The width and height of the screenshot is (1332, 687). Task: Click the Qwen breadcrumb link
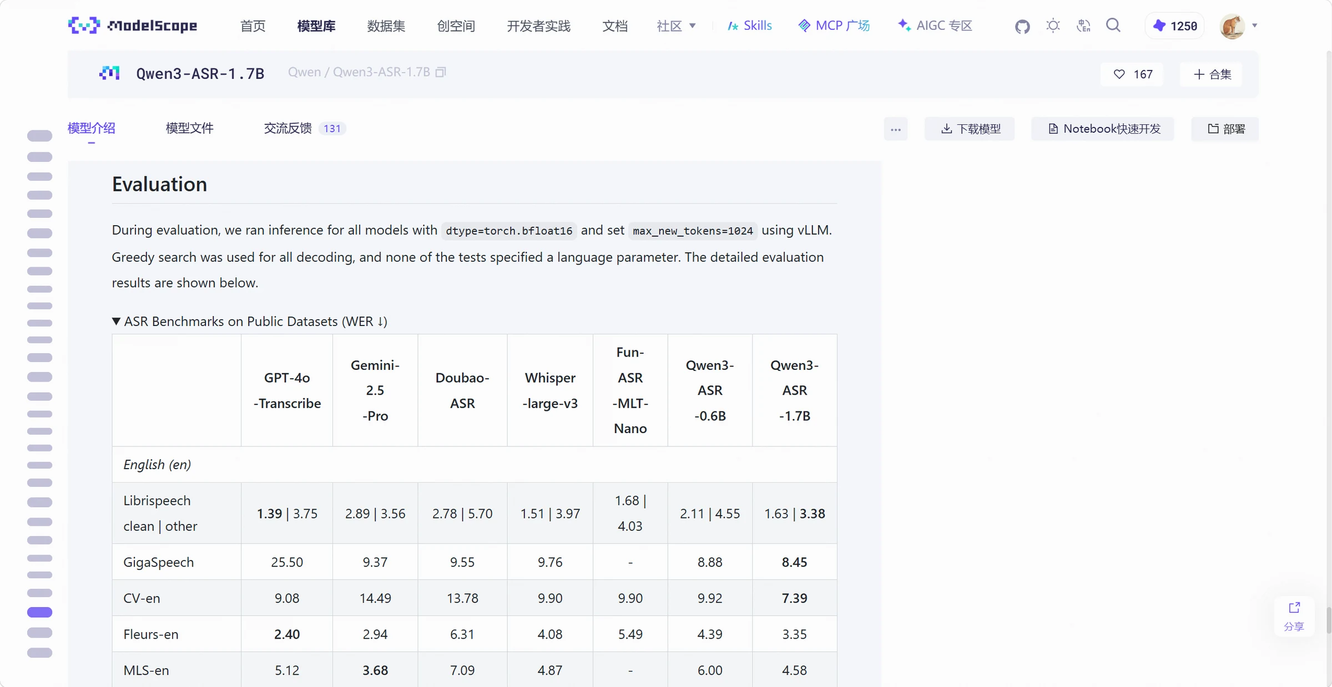coord(304,72)
